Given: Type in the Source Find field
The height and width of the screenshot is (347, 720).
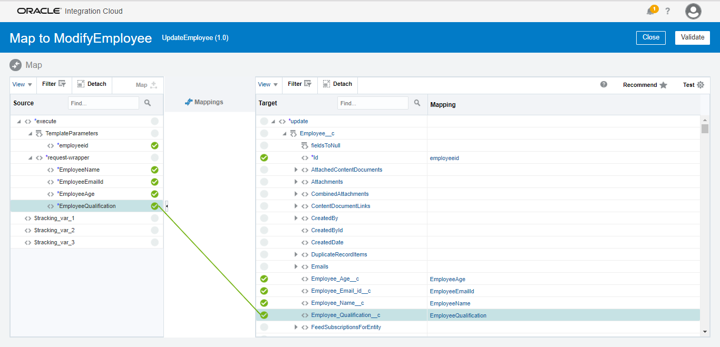Looking at the screenshot, I should pos(103,103).
